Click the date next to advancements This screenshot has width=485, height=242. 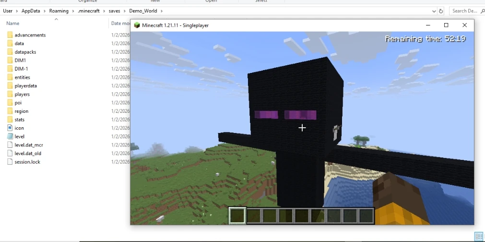point(120,35)
